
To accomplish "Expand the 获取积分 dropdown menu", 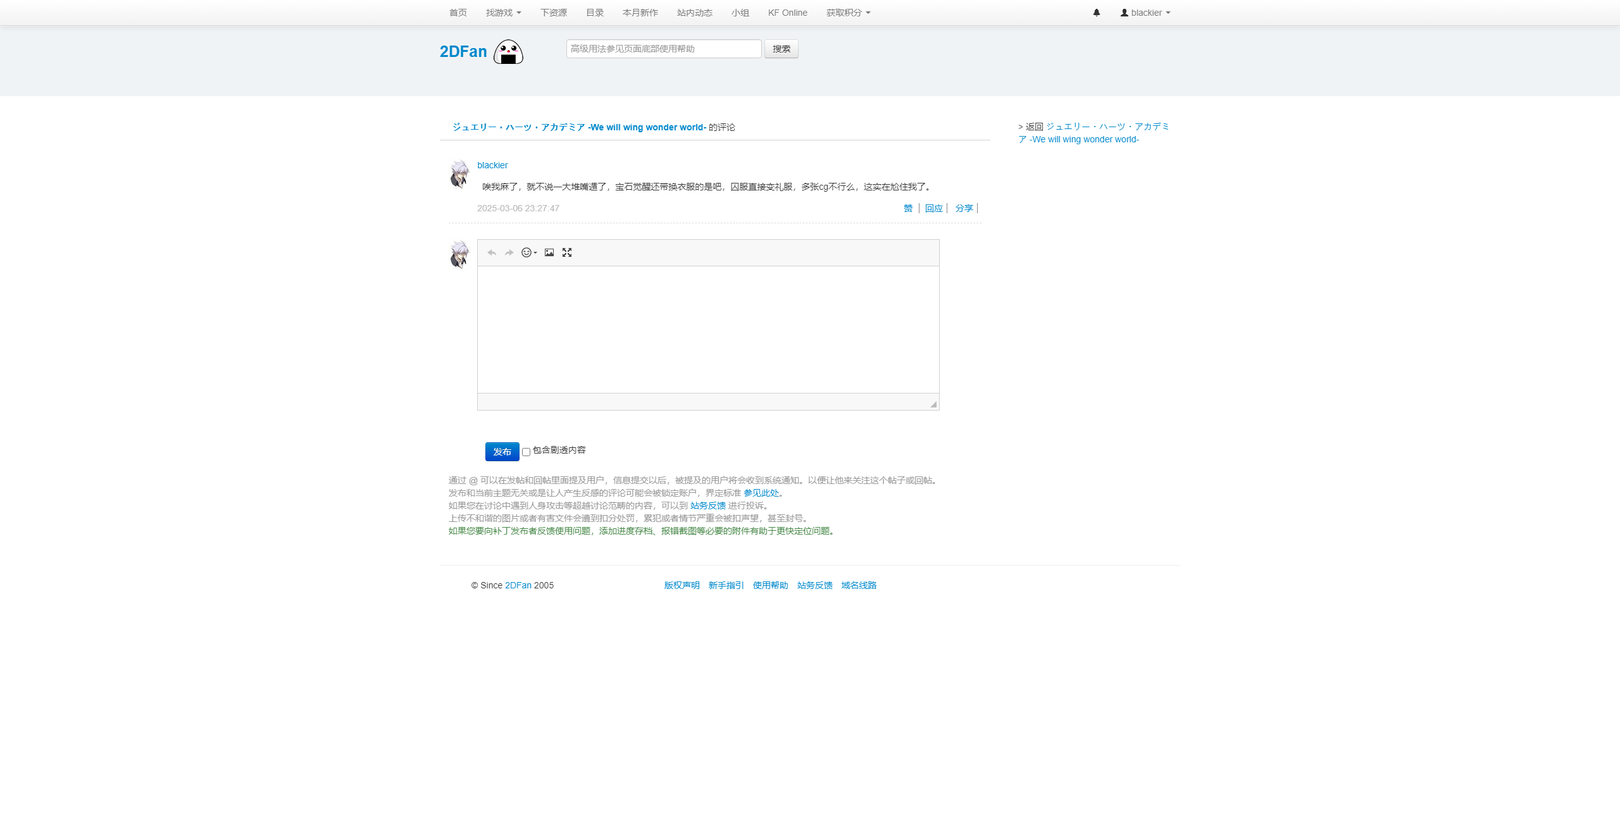I will (x=848, y=13).
